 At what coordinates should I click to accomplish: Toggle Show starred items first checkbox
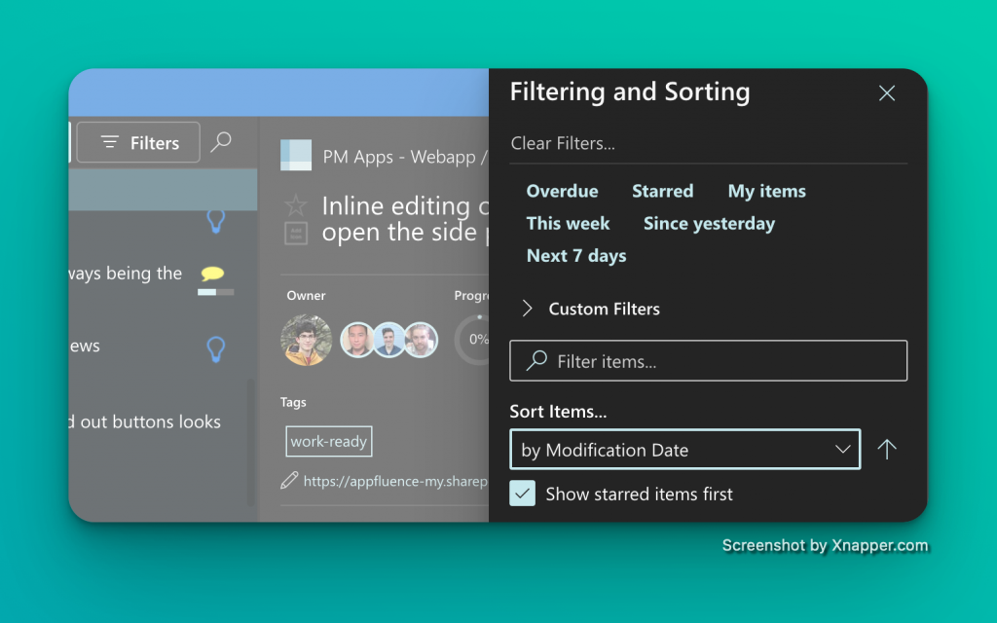click(x=523, y=494)
